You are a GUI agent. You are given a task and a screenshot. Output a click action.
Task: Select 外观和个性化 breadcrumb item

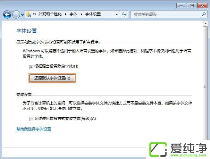(x=50, y=14)
